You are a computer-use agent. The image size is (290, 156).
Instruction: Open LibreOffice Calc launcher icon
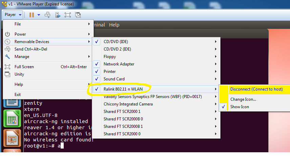12,118
